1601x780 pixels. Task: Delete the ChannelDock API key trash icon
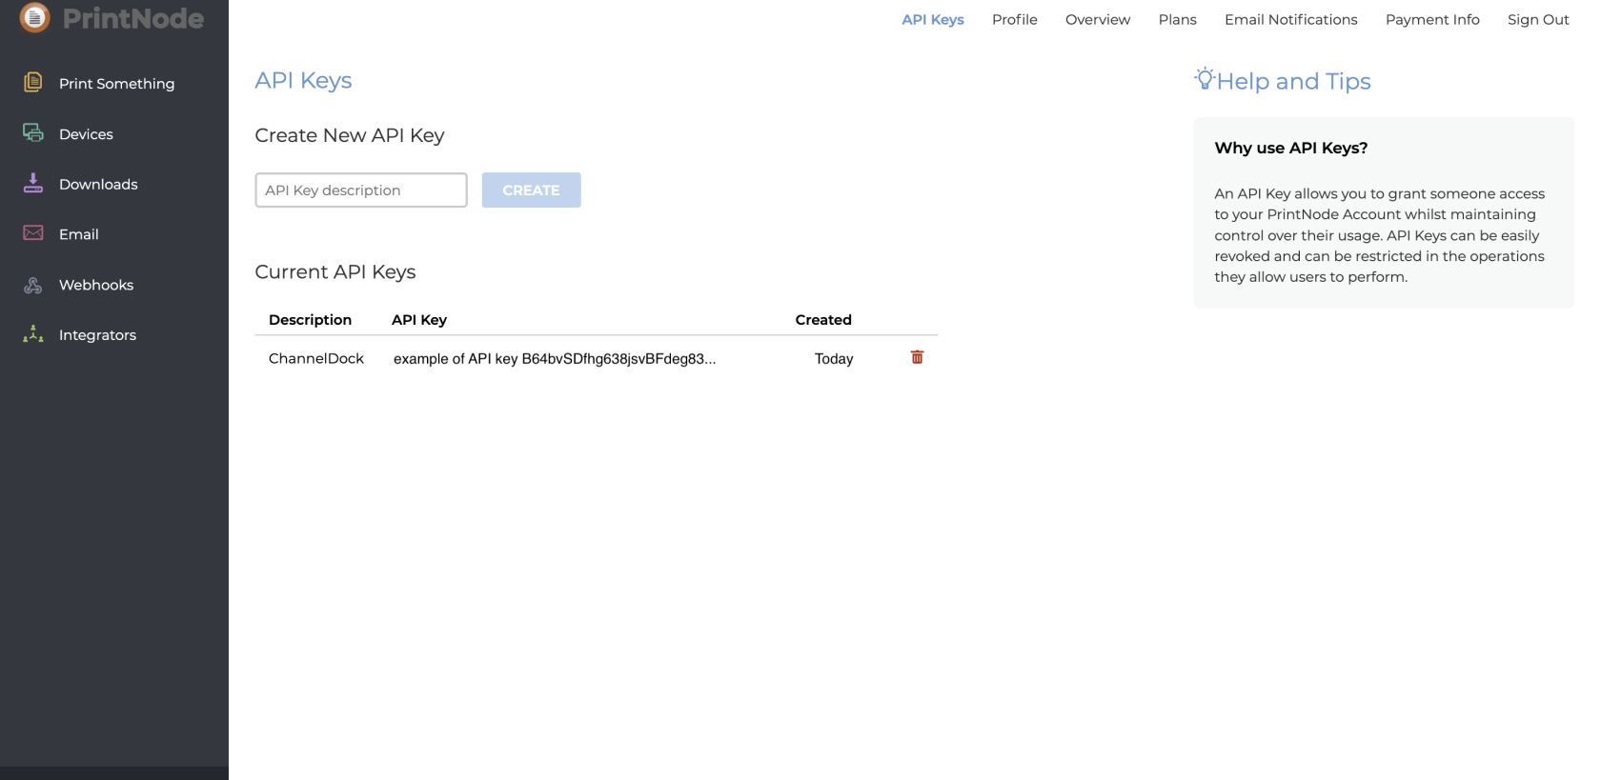917,357
